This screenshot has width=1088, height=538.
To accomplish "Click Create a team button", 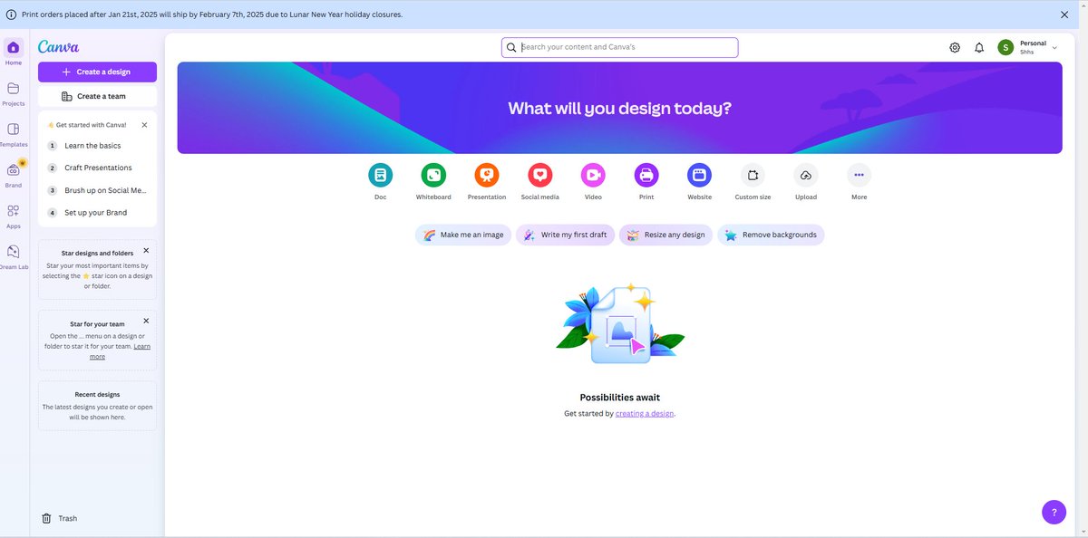I will click(97, 96).
